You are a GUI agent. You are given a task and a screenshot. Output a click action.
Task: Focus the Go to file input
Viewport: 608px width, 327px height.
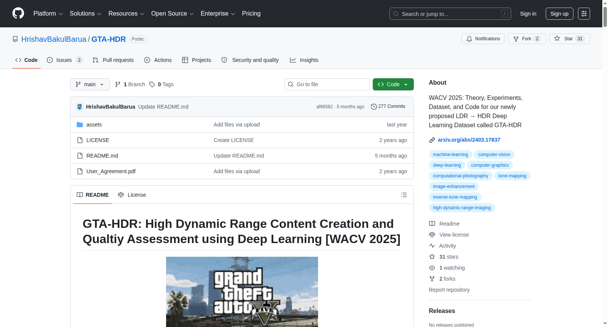pos(327,84)
